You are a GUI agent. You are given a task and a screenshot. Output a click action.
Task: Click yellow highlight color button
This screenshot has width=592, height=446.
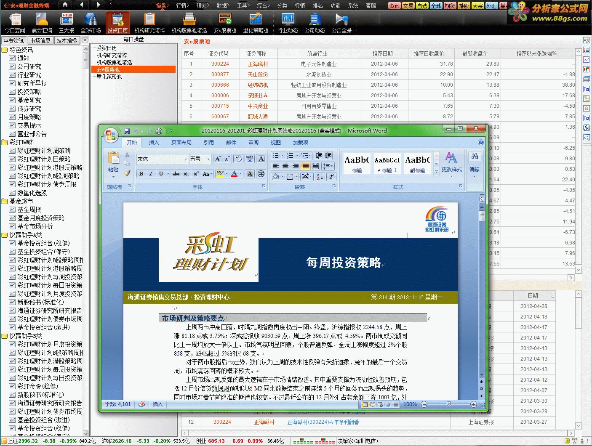[x=220, y=174]
